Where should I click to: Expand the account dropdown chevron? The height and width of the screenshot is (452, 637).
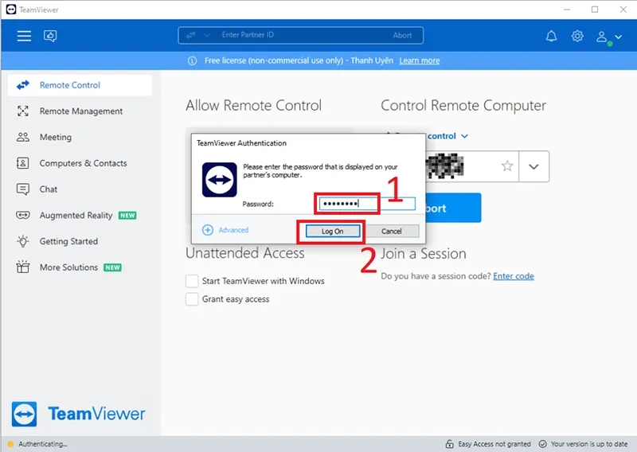click(619, 37)
